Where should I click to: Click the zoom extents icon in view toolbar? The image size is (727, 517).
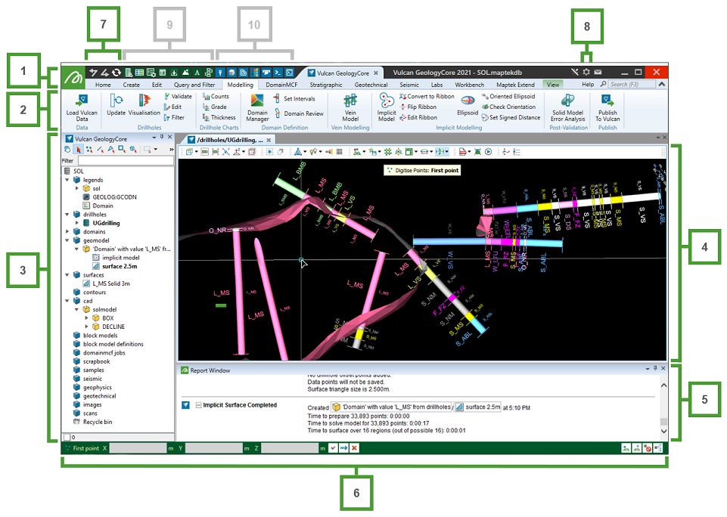[x=225, y=151]
